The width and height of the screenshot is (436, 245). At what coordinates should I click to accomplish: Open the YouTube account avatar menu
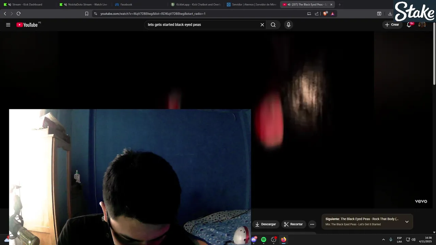pyautogui.click(x=422, y=24)
